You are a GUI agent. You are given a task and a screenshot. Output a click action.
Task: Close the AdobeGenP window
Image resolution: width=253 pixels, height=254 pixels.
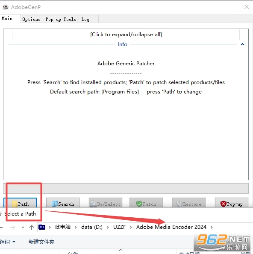coord(247,7)
